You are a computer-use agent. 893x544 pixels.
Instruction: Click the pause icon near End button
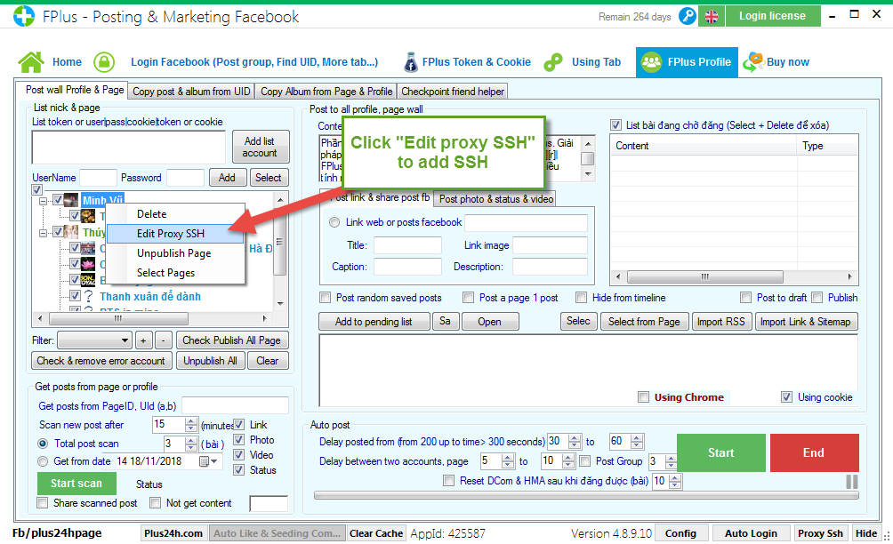pyautogui.click(x=852, y=482)
